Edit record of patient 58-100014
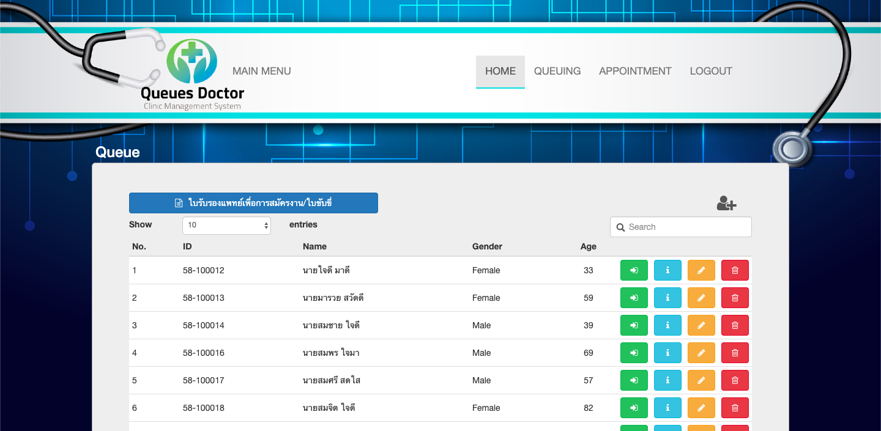This screenshot has height=431, width=881. (701, 325)
